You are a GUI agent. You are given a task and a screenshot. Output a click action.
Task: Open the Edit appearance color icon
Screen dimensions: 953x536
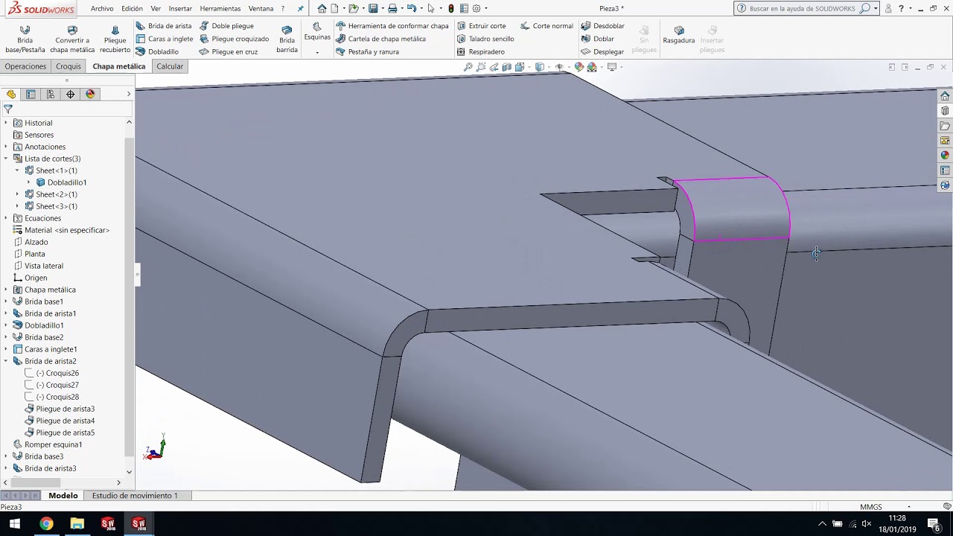click(579, 67)
